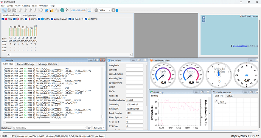
Task: Click the satellite view scroll right arrow
Action: (131, 54)
